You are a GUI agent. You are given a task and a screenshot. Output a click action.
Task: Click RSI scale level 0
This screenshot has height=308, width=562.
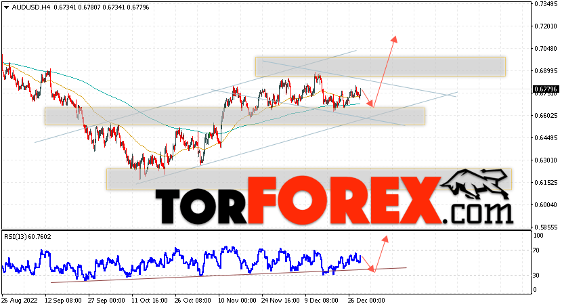point(535,289)
